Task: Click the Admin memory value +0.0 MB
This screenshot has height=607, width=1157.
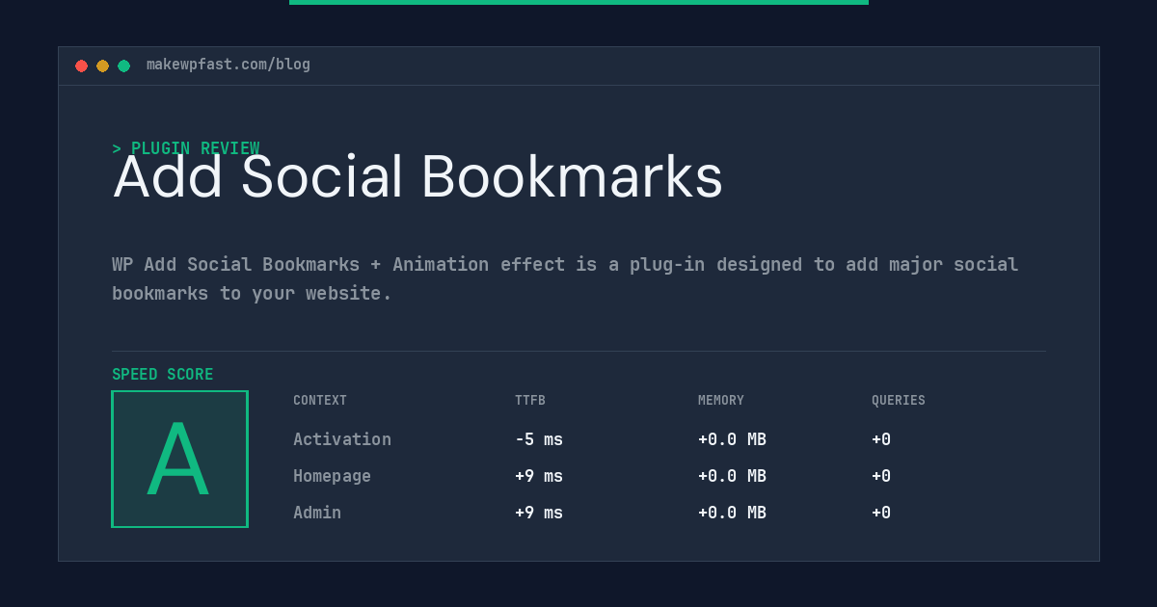Action: (732, 513)
